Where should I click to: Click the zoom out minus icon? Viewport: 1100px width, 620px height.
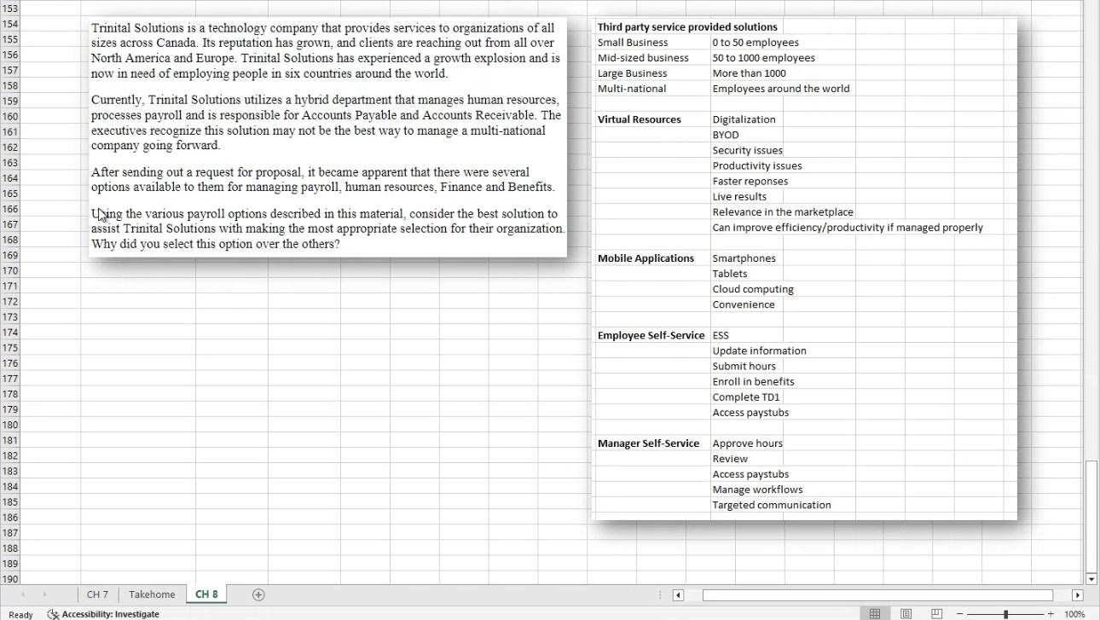(x=959, y=614)
